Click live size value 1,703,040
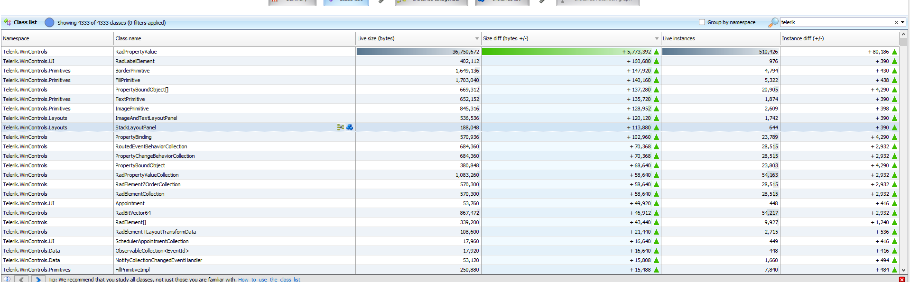This screenshot has width=910, height=282. (467, 80)
